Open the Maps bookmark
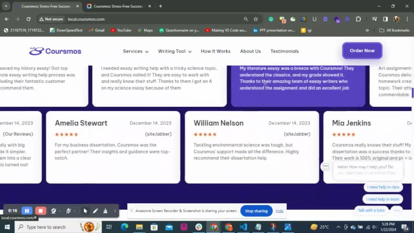This screenshot has height=233, width=414. point(145,30)
